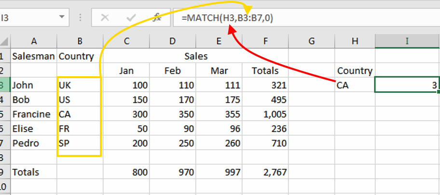
Task: Click the Salesman header cell A1
Action: click(x=33, y=56)
